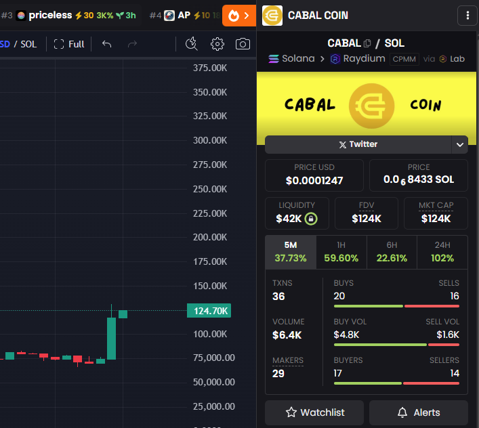Open the Twitter link button
This screenshot has height=428, width=479.
[358, 145]
